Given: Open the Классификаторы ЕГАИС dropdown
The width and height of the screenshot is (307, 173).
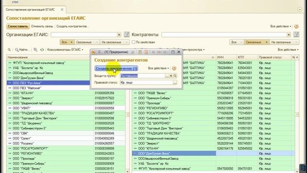Looking at the screenshot, I should coord(65,50).
